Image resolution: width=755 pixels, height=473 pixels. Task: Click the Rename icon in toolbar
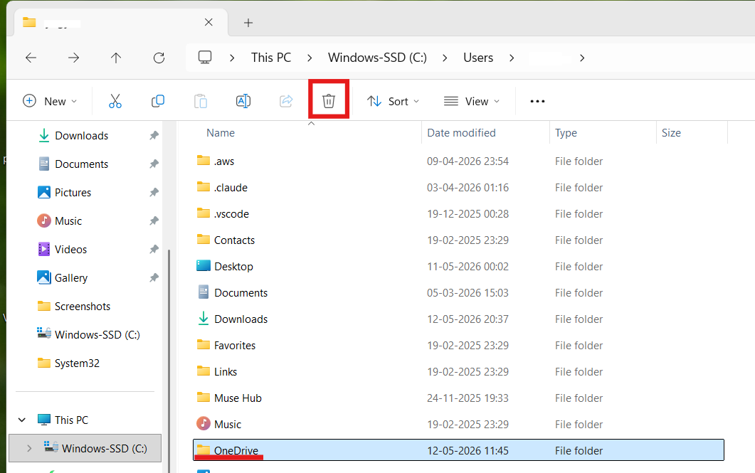click(x=243, y=101)
